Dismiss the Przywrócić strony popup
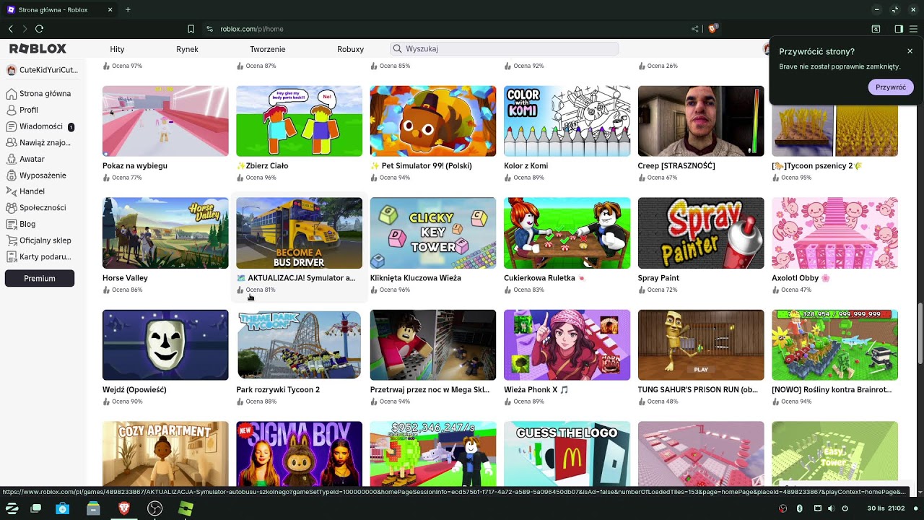924x520 pixels. (910, 51)
